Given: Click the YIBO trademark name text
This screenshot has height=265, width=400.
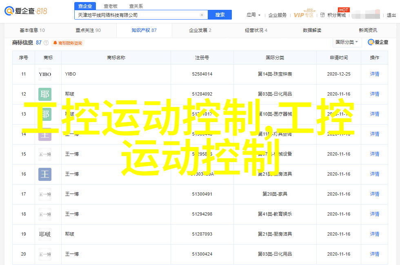Looking at the screenshot, I should click(70, 74).
